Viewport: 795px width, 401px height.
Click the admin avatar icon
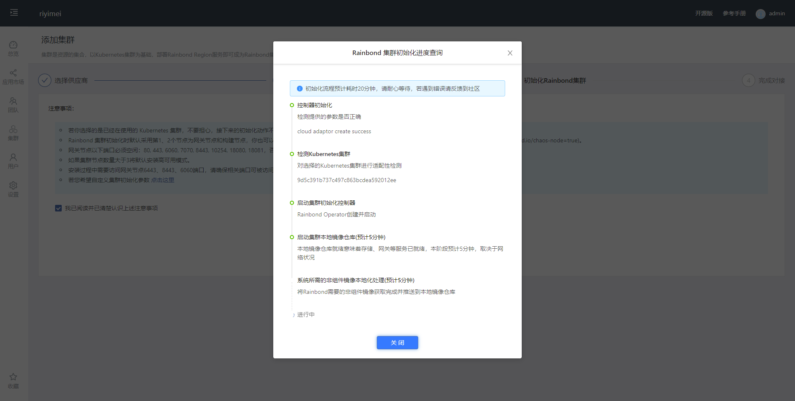click(761, 14)
